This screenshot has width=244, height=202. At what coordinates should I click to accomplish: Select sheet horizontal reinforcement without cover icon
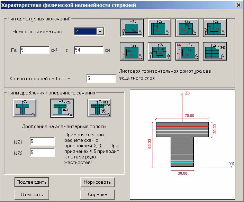pyautogui.click(x=132, y=28)
